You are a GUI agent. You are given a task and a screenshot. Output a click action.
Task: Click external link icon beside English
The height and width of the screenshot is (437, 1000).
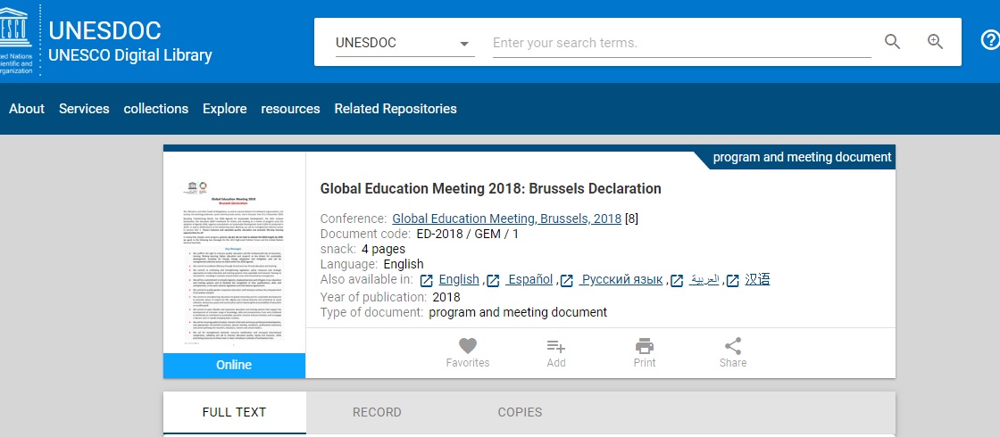[428, 280]
